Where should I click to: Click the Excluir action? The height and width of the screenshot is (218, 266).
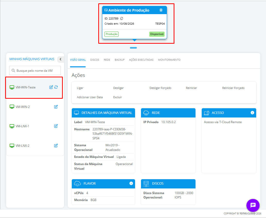(x=118, y=97)
